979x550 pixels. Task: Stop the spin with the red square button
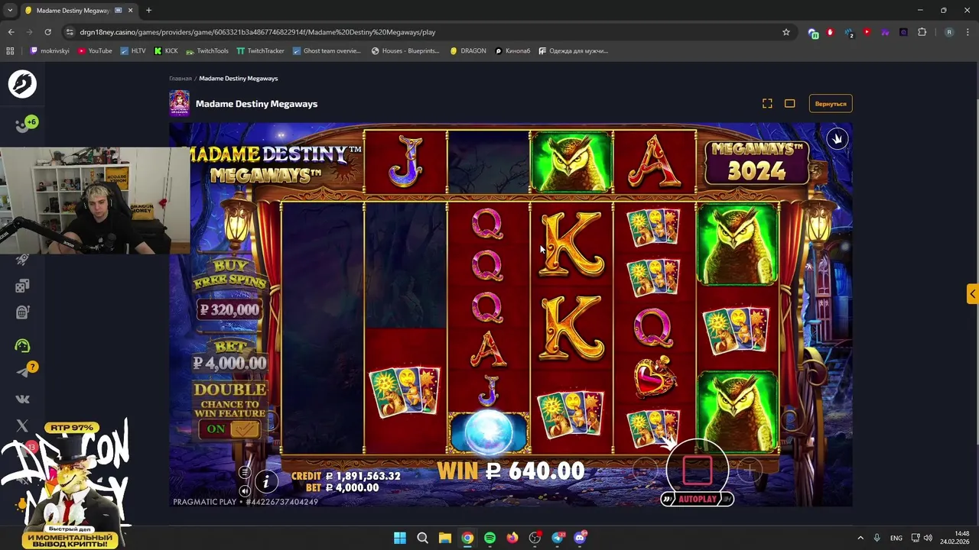click(697, 469)
